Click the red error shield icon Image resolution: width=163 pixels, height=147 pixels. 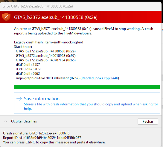(x=6, y=17)
